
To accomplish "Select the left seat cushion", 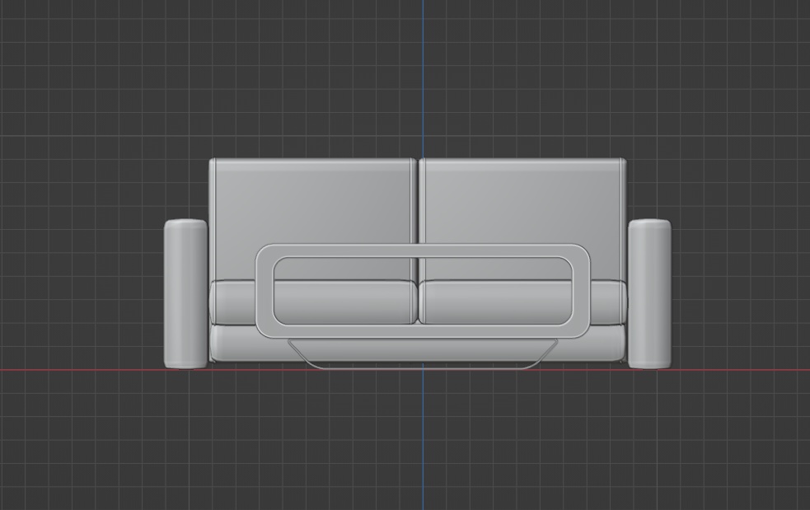I will coord(338,301).
